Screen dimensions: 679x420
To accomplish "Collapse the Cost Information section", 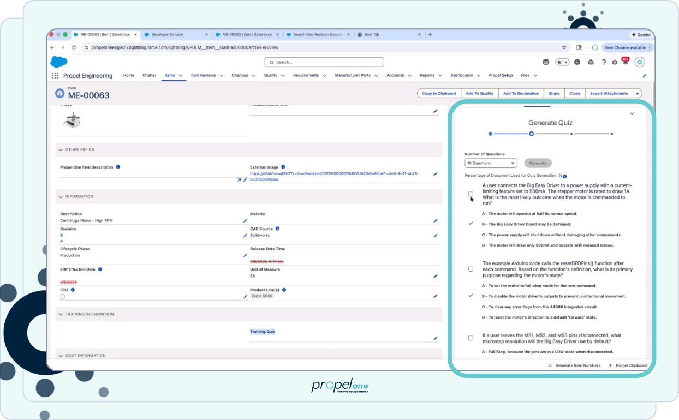I will (x=60, y=356).
